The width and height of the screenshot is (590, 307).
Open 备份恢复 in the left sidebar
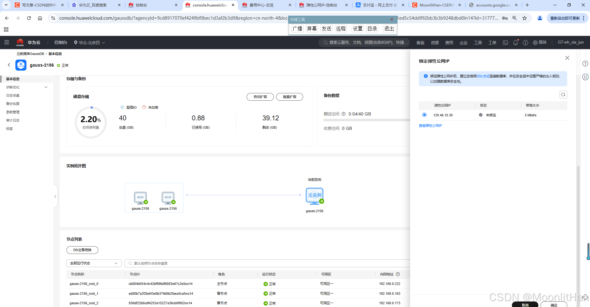pos(13,103)
